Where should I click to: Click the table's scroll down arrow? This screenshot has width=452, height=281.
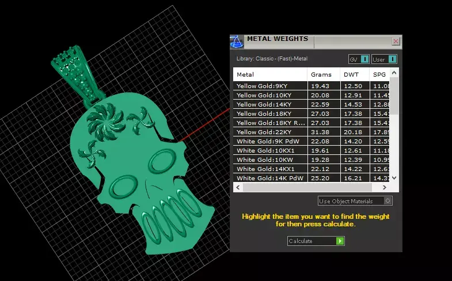[x=394, y=178]
